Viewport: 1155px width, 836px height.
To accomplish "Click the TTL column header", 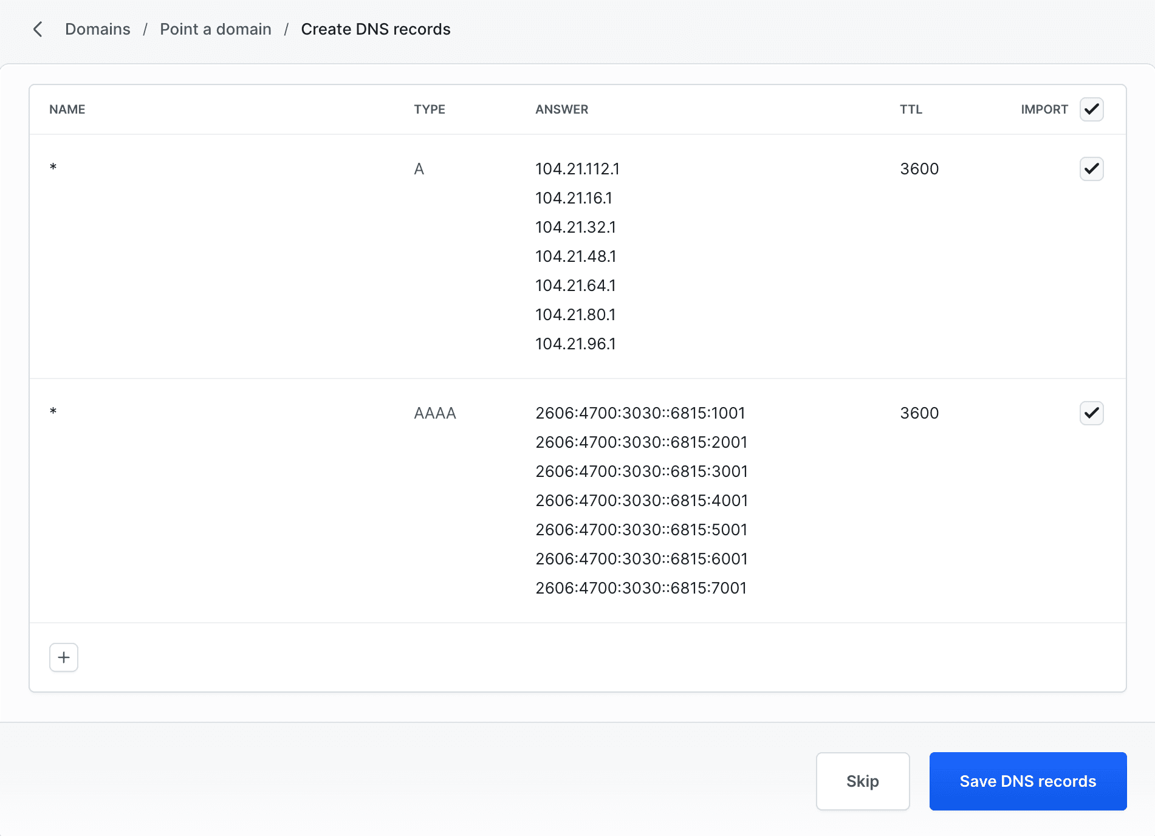I will tap(911, 109).
